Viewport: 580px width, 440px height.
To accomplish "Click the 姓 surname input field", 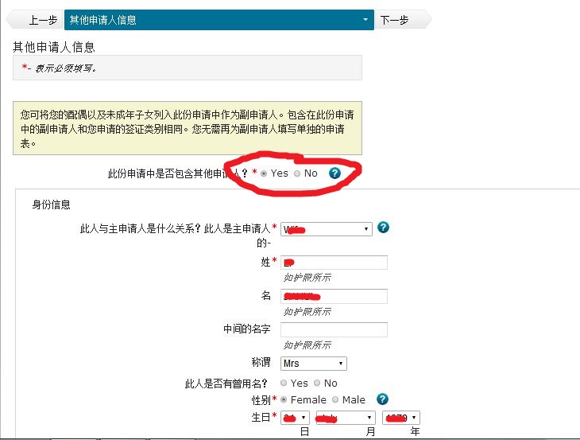I will [334, 263].
